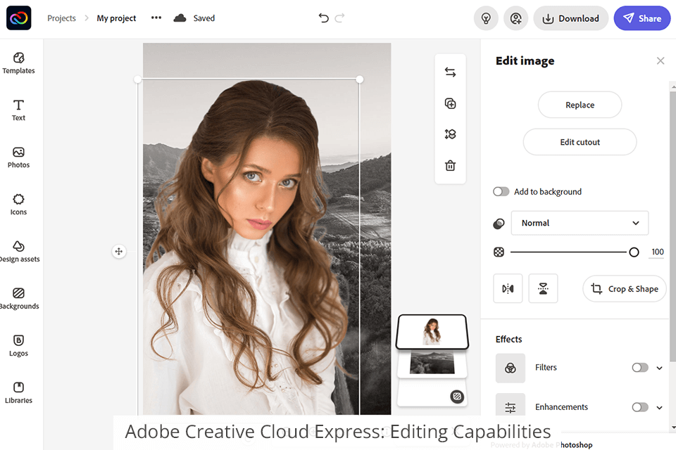Go to Projects breadcrumb
The width and height of the screenshot is (676, 450).
[x=62, y=18]
